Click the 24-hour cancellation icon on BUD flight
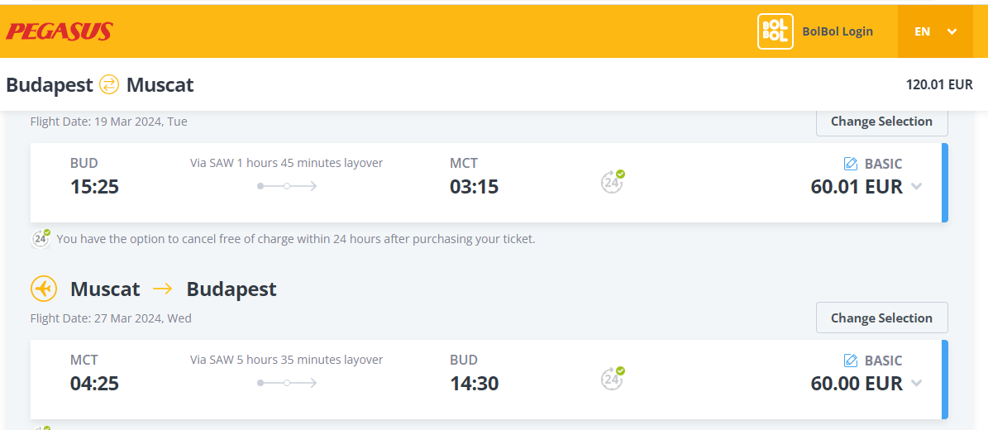Viewport: 988px width, 430px height. tap(612, 182)
